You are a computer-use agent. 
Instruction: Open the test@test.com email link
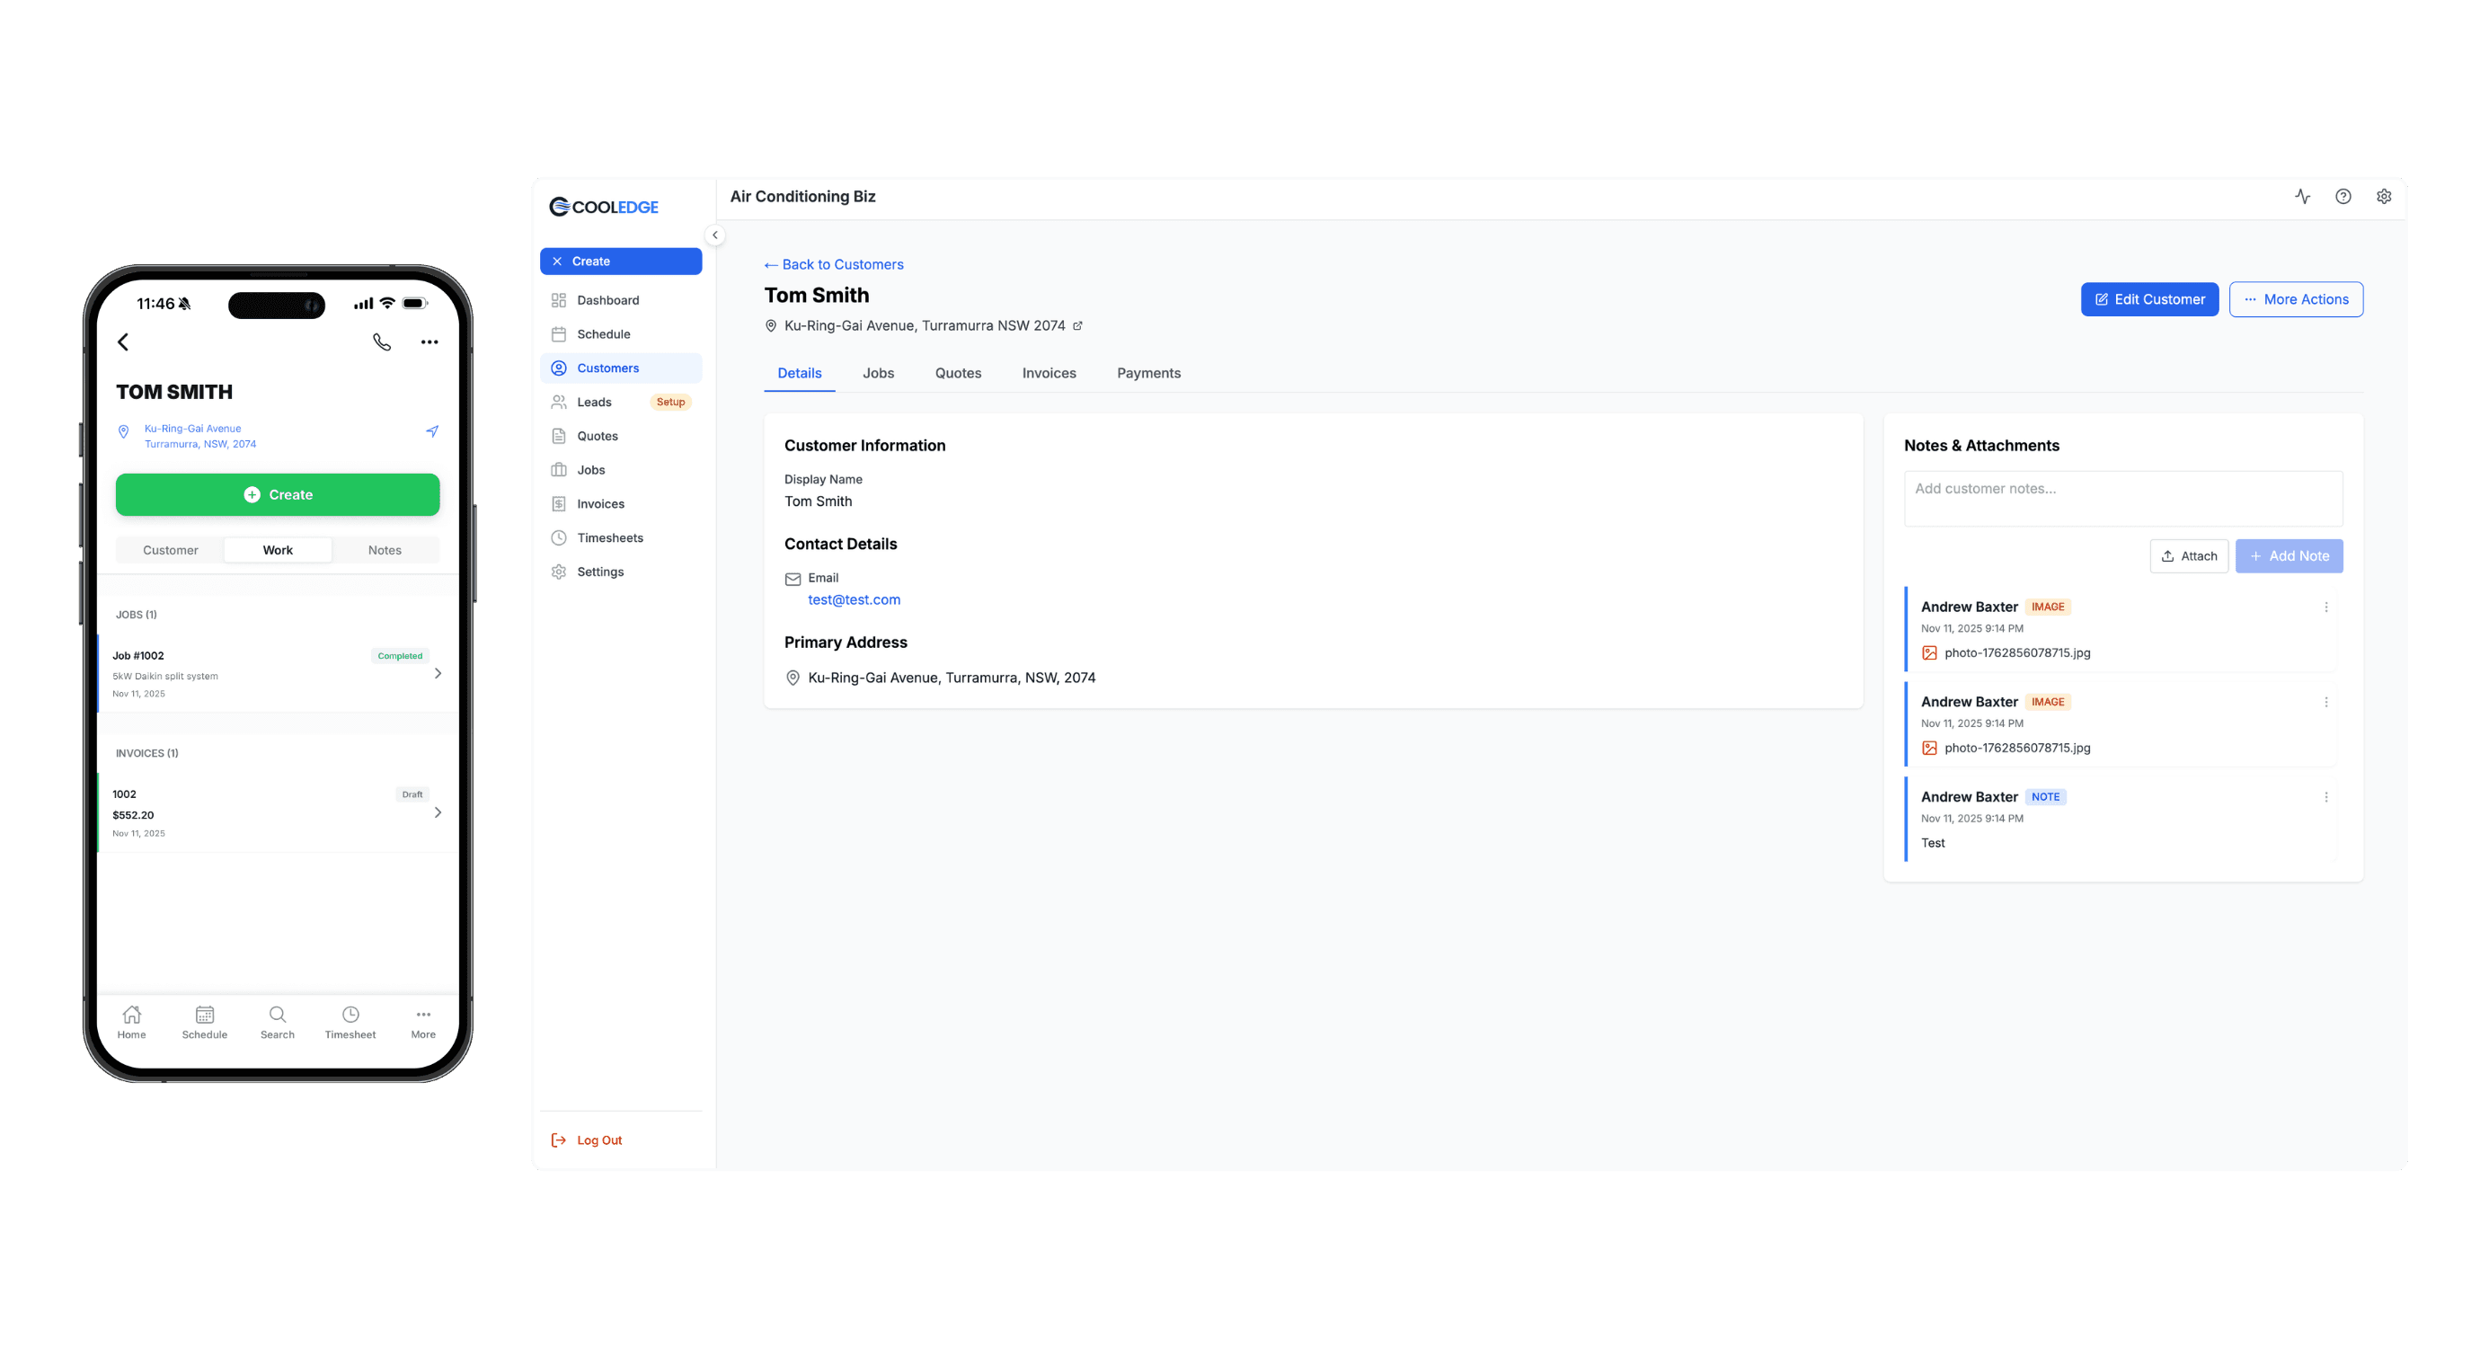tap(854, 599)
